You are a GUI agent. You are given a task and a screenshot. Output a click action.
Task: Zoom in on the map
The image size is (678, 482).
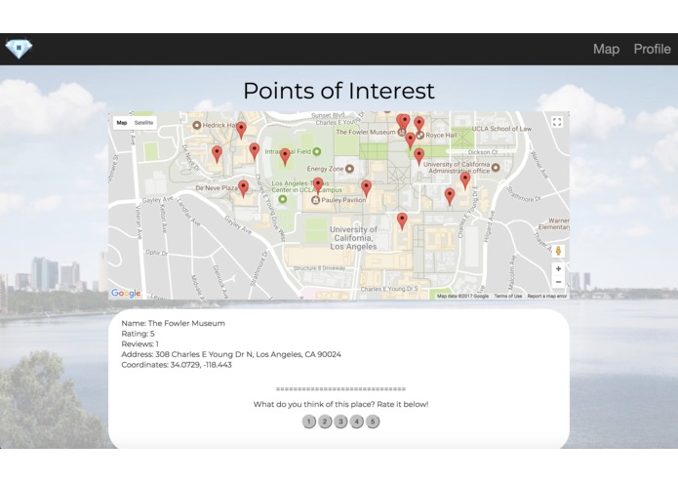click(558, 269)
